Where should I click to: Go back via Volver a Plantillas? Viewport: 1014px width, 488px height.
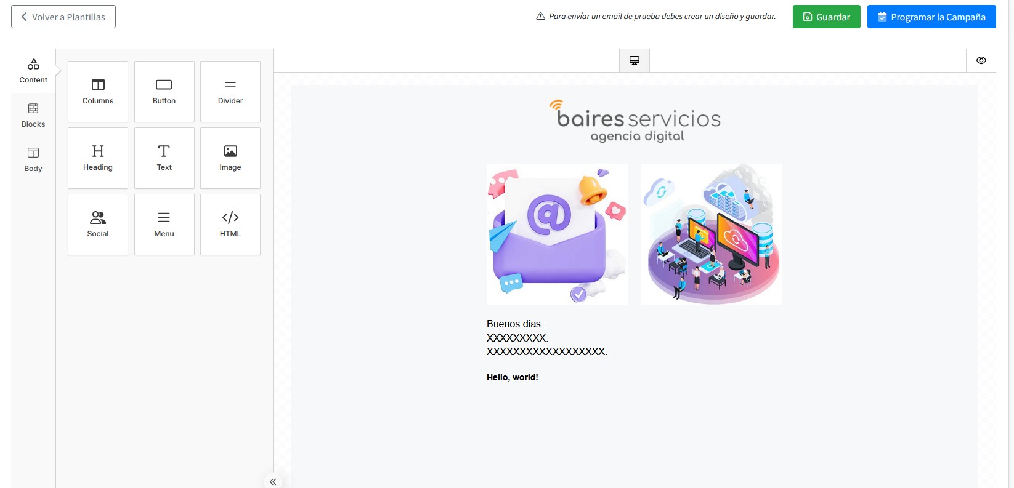[63, 17]
